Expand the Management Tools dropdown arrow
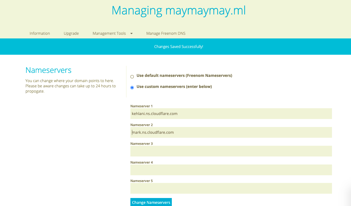351x206 pixels. (131, 34)
